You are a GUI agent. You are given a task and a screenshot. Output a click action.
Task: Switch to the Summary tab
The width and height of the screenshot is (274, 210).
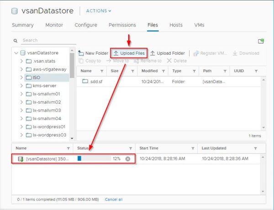tap(23, 25)
